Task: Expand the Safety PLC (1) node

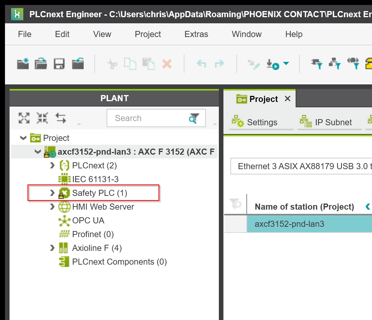Action: pos(52,193)
